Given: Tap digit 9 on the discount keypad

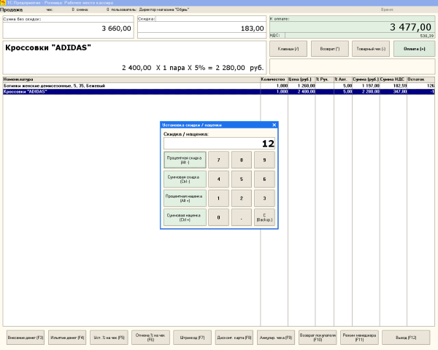Looking at the screenshot, I should pyautogui.click(x=264, y=160).
